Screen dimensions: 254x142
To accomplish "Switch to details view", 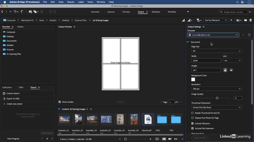I will click(x=170, y=139).
